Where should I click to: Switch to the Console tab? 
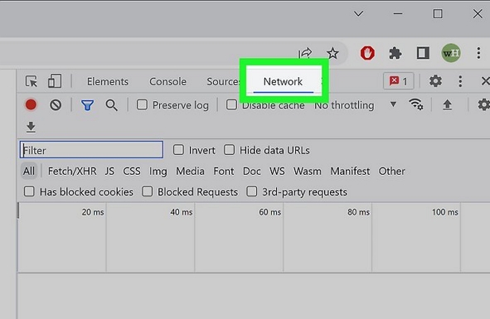[167, 81]
